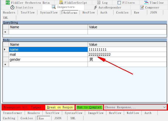This screenshot has height=121, width=168.
Task: Select the request SyntaxView inspector tab
Action: (49, 12)
